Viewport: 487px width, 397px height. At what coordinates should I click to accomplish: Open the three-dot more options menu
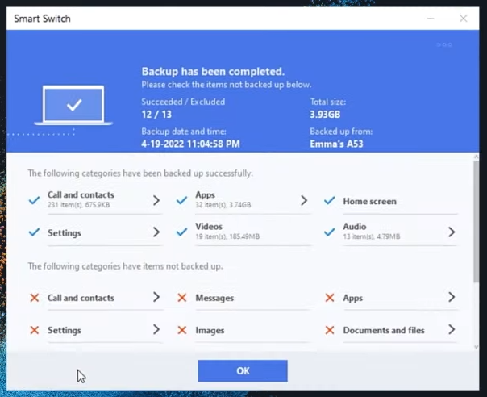pos(444,44)
